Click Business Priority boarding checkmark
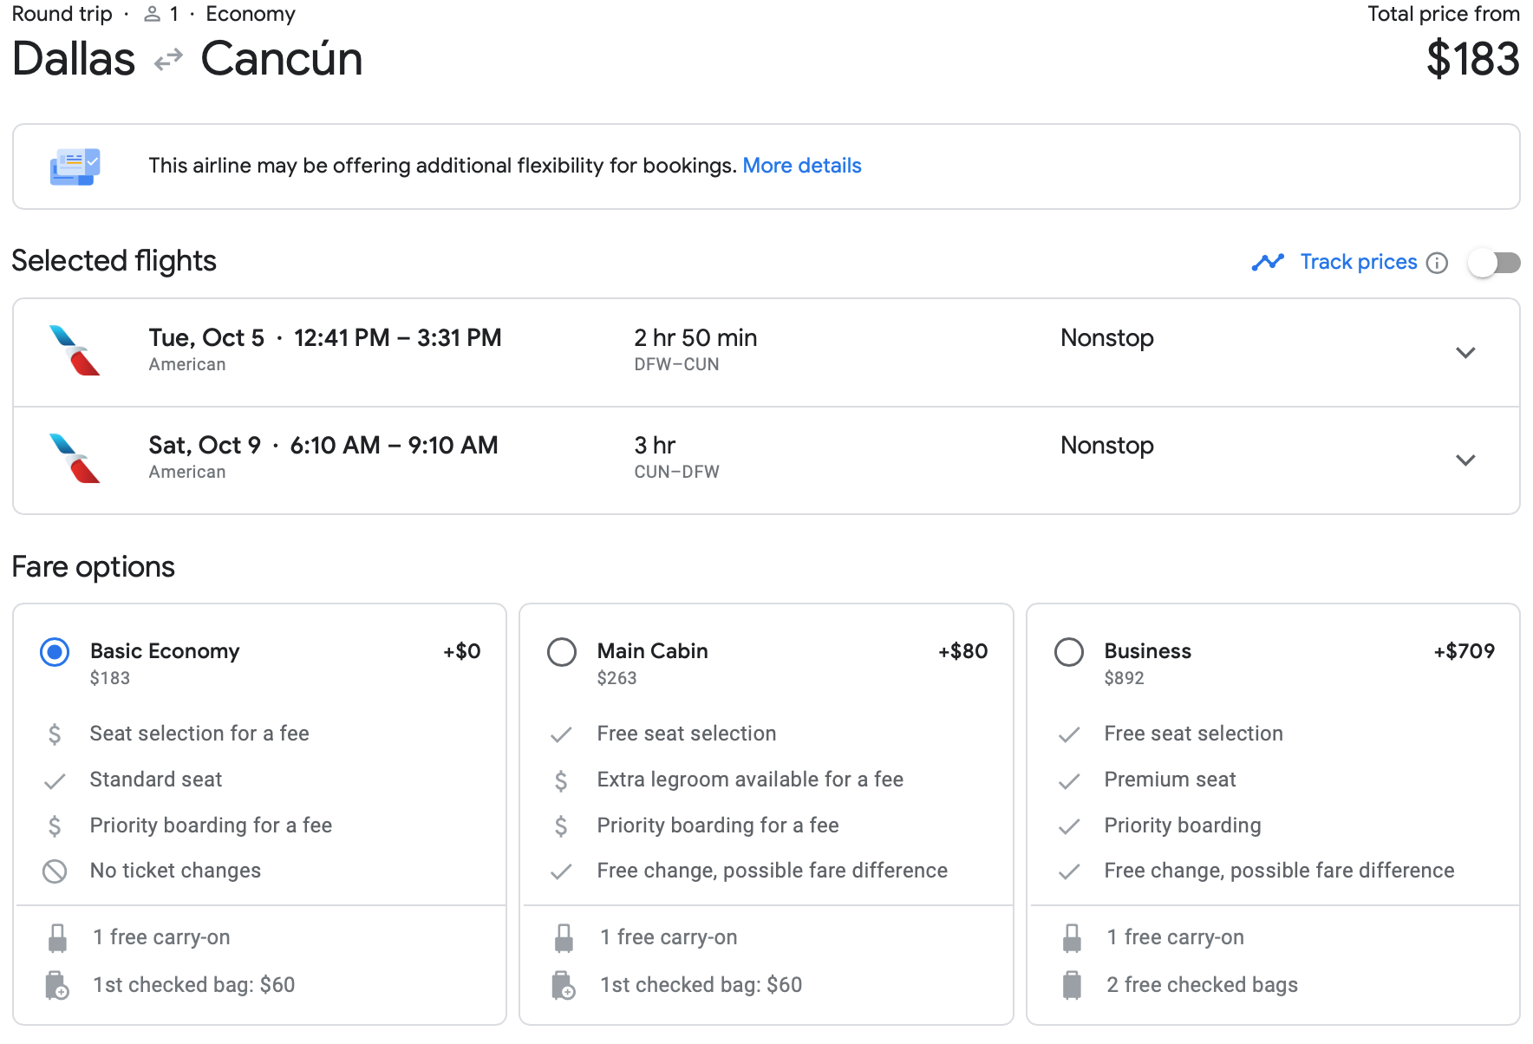 click(1069, 826)
